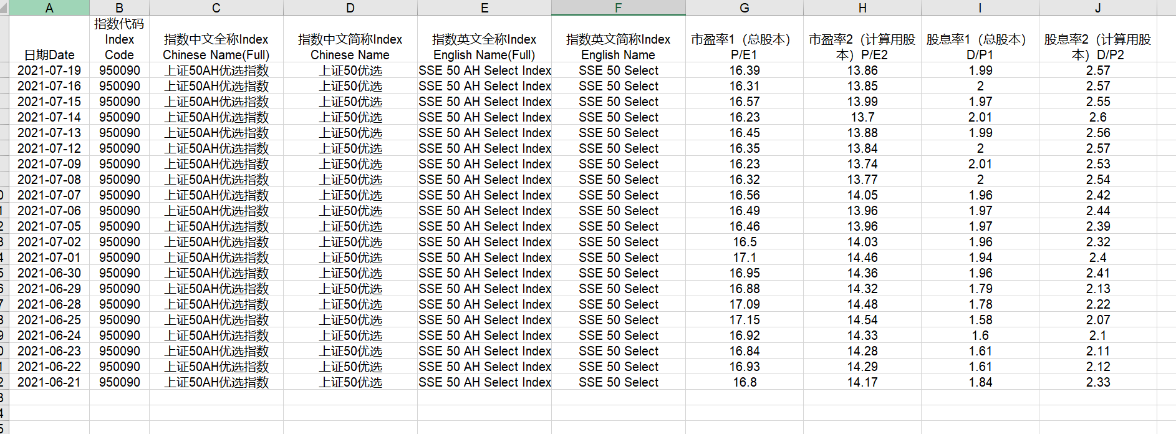Click P/E2 value 14.17
The image size is (1176, 434).
click(x=862, y=382)
